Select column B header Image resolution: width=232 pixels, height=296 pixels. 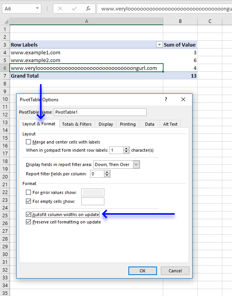click(180, 21)
